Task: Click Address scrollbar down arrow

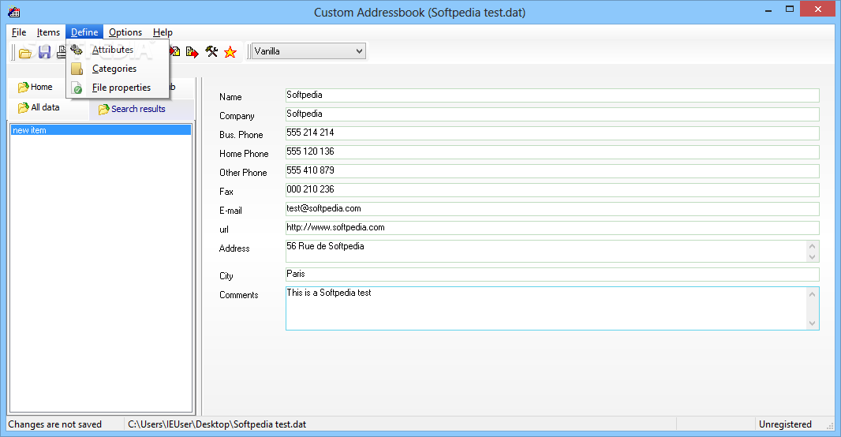Action: [x=812, y=256]
